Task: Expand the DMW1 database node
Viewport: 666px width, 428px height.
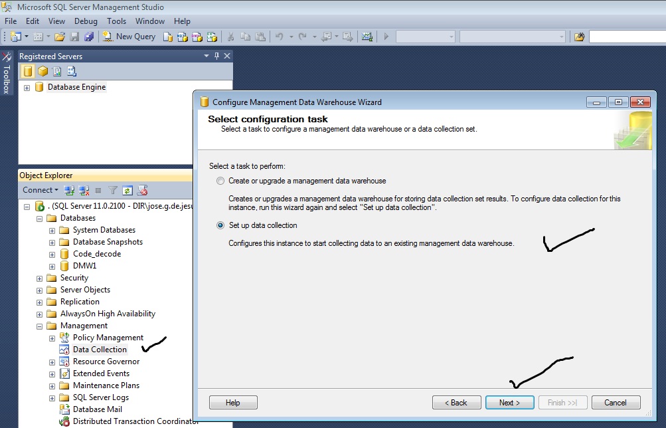Action: pyautogui.click(x=52, y=267)
